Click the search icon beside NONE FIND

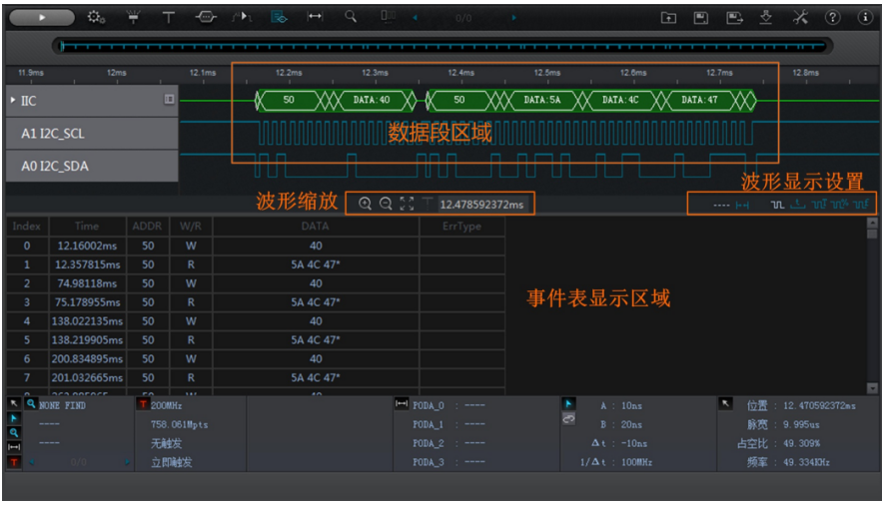[31, 403]
